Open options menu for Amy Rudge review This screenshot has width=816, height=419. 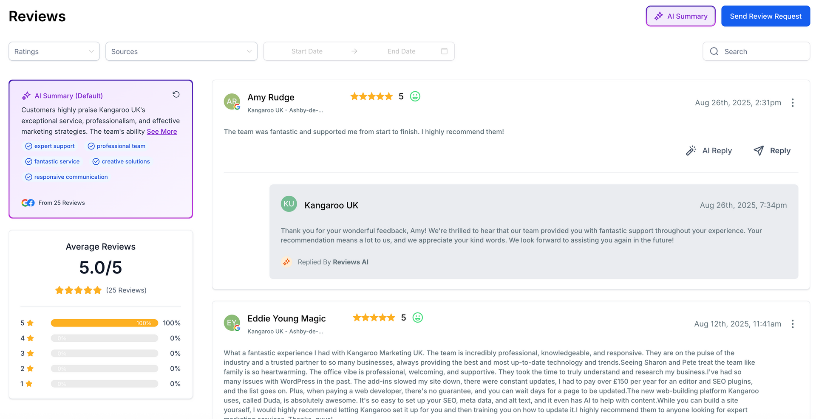(x=793, y=103)
